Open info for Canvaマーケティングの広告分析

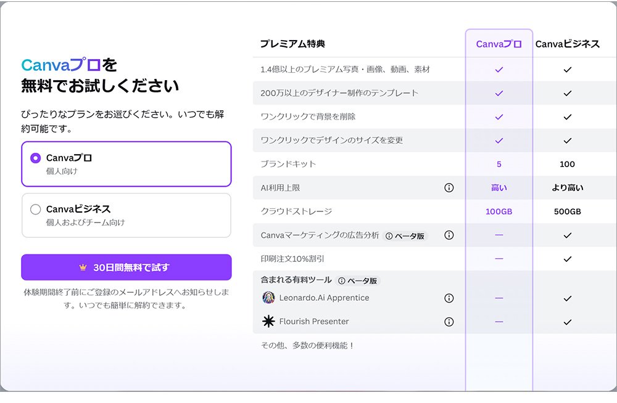tap(449, 235)
